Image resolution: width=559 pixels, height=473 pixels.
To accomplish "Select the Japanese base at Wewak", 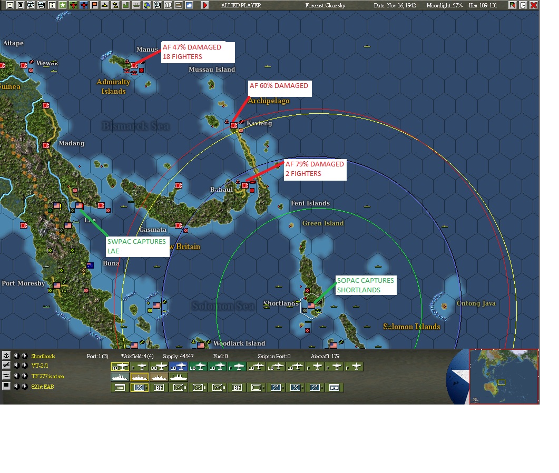I will [24, 65].
